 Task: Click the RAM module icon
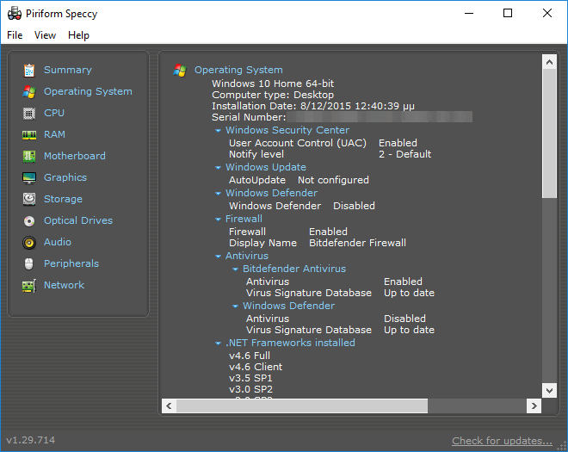pyautogui.click(x=29, y=135)
